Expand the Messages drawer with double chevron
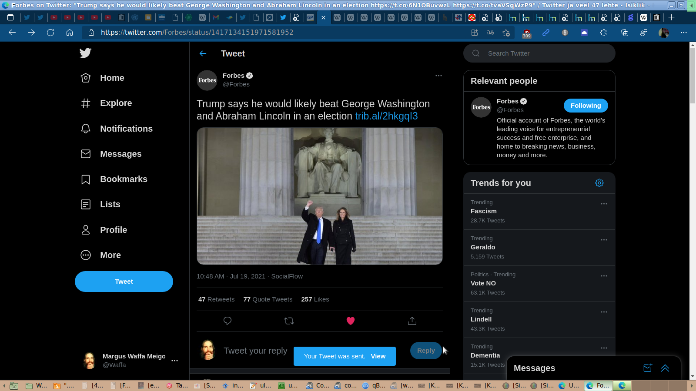 tap(665, 368)
